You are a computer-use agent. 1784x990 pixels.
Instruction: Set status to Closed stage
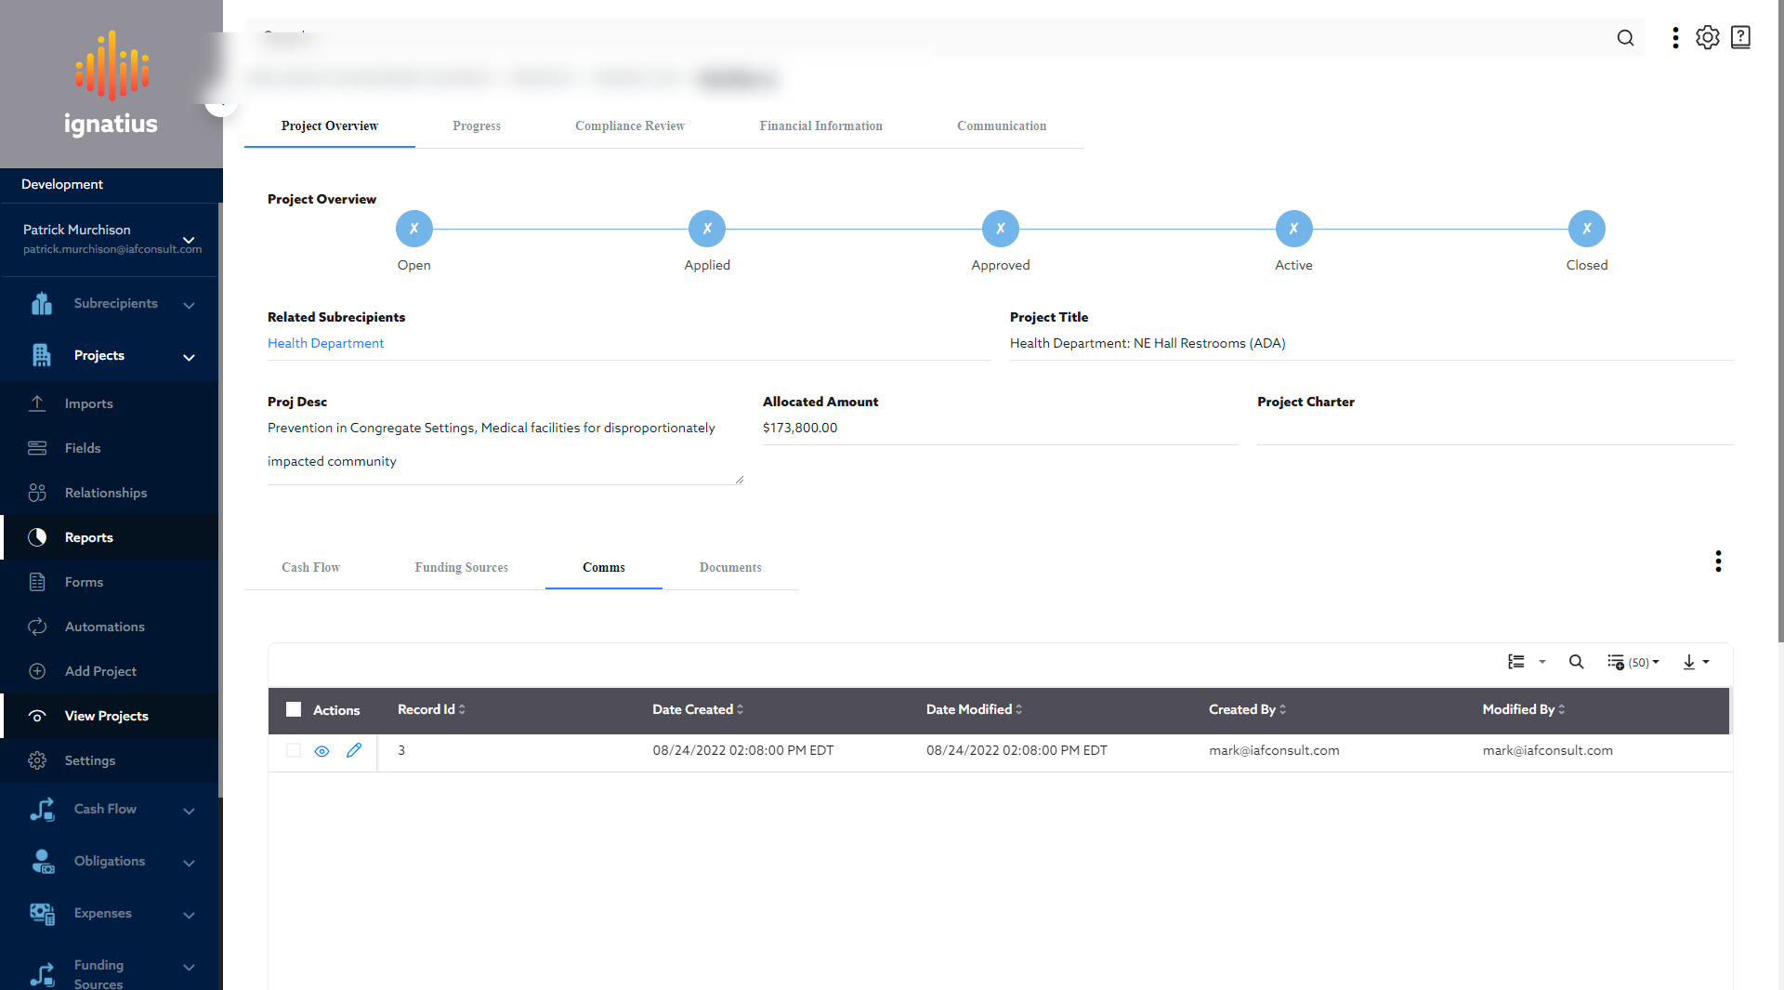click(x=1587, y=229)
